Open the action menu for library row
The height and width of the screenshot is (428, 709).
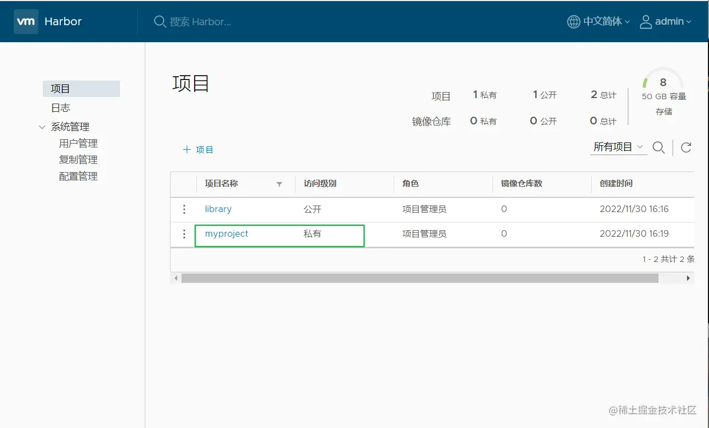pyautogui.click(x=184, y=209)
